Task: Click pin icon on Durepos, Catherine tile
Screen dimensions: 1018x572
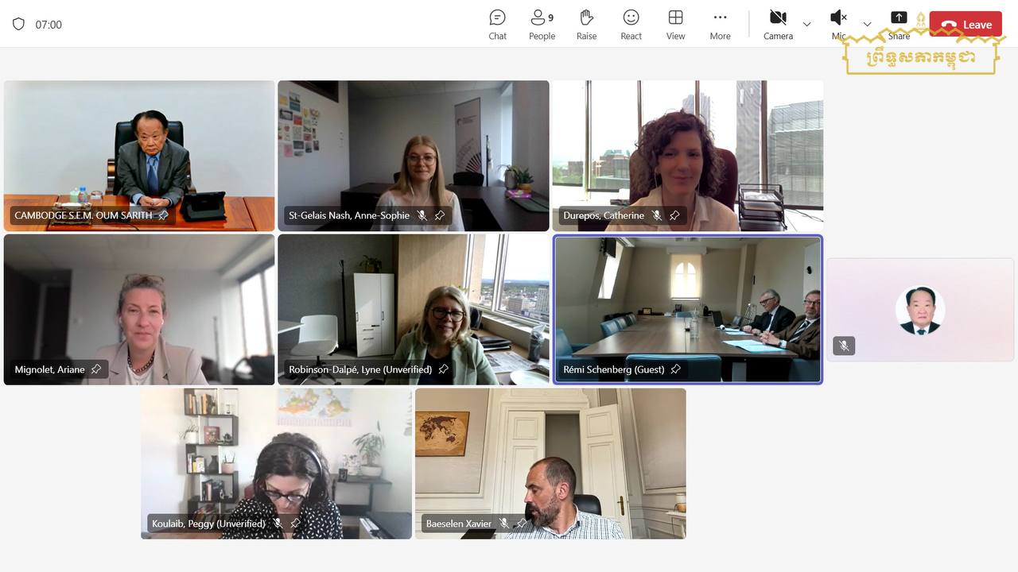Action: (x=674, y=215)
